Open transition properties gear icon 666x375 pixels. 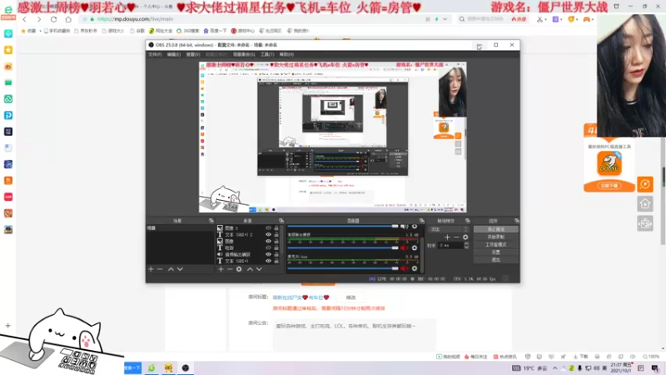(465, 237)
